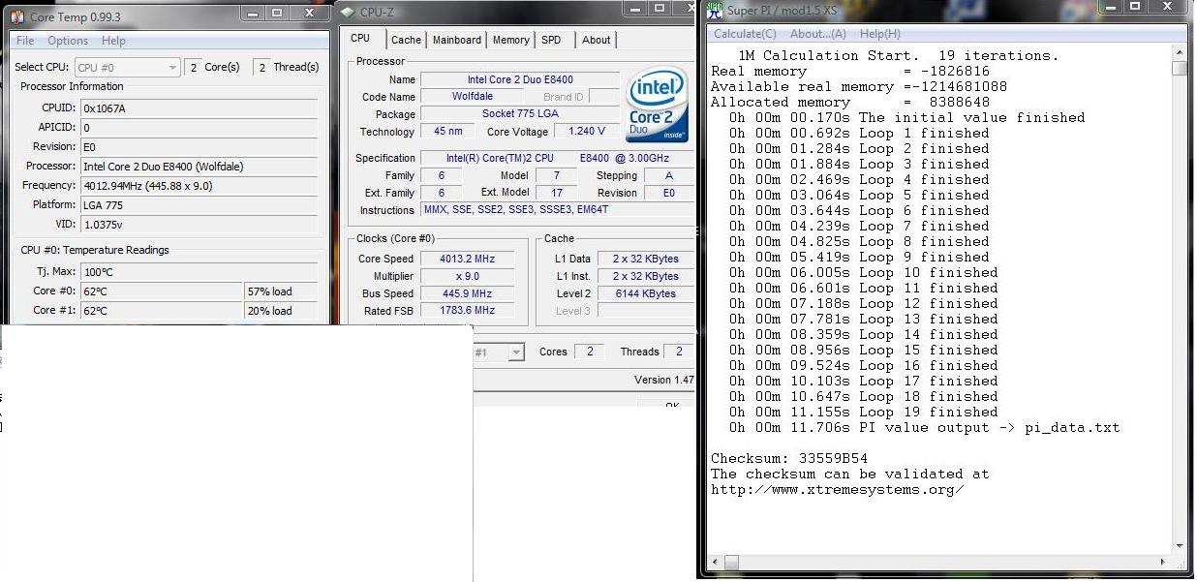Open Core Temp's Help menu
Image resolution: width=1197 pixels, height=582 pixels.
pos(113,41)
